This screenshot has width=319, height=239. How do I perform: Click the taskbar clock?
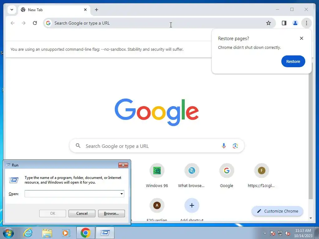[303, 233]
